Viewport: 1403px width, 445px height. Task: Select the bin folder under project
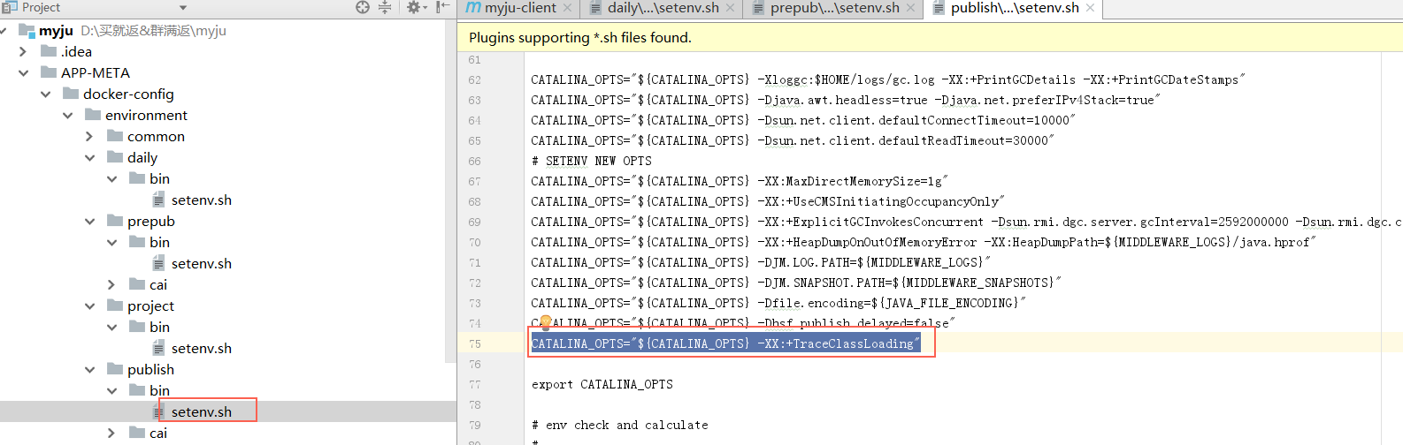point(149,327)
